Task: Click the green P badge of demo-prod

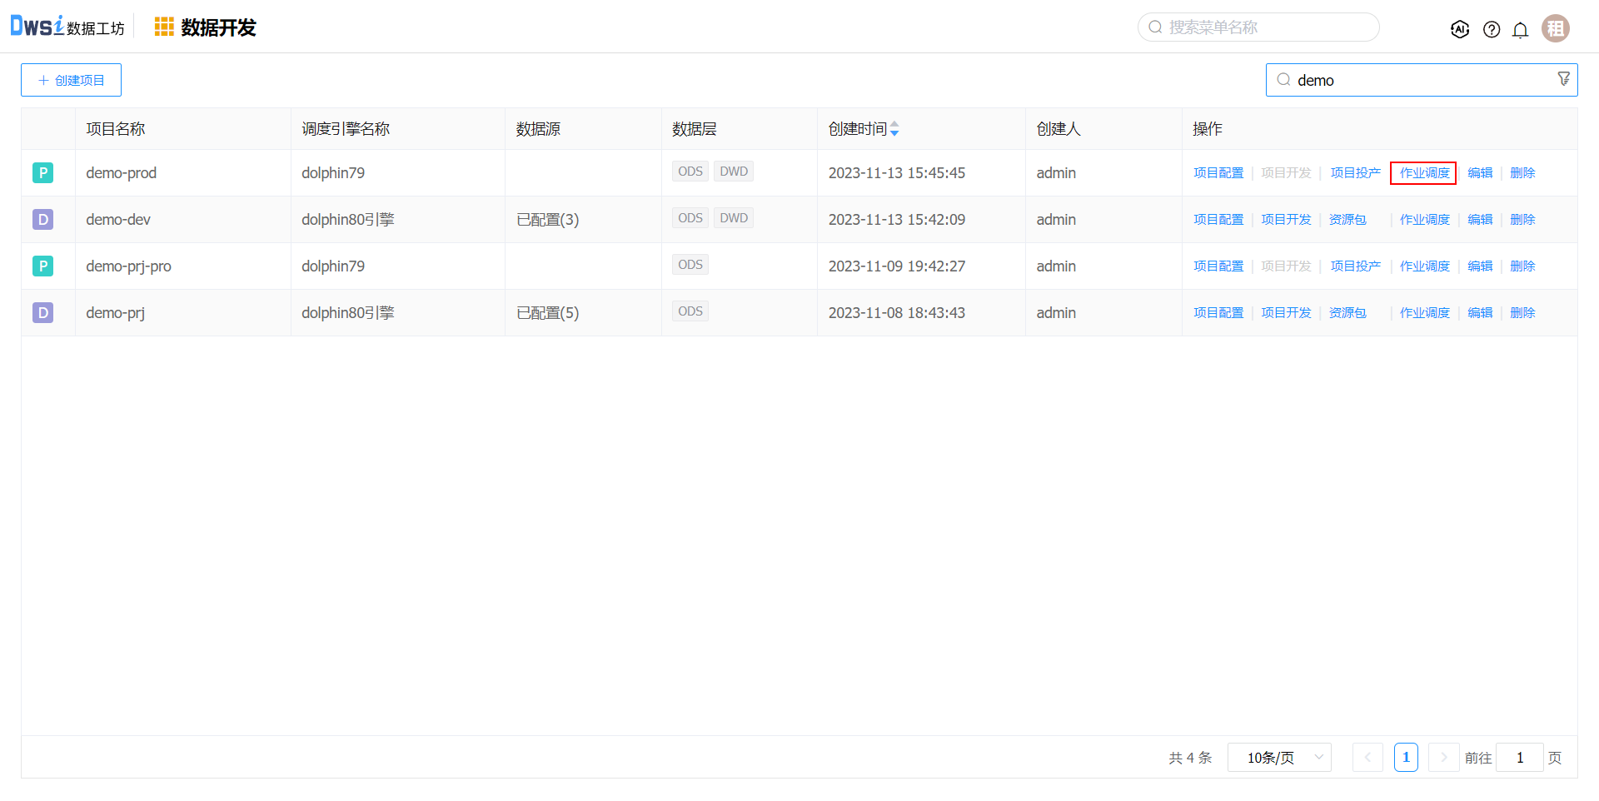Action: [x=42, y=173]
